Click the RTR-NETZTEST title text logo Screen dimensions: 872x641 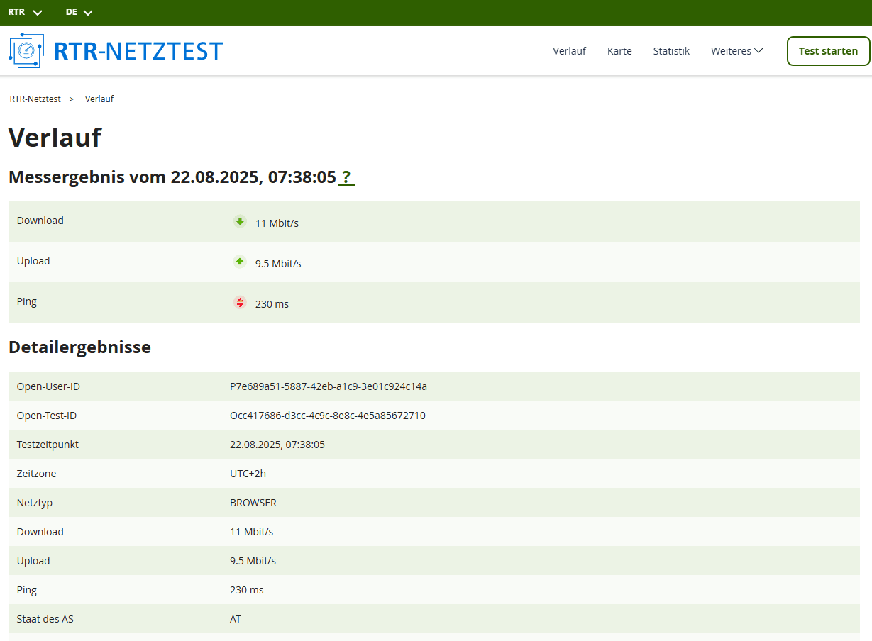coord(138,51)
